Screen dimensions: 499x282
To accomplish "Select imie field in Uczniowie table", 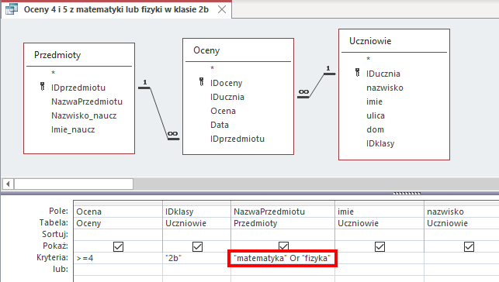I will 374,101.
